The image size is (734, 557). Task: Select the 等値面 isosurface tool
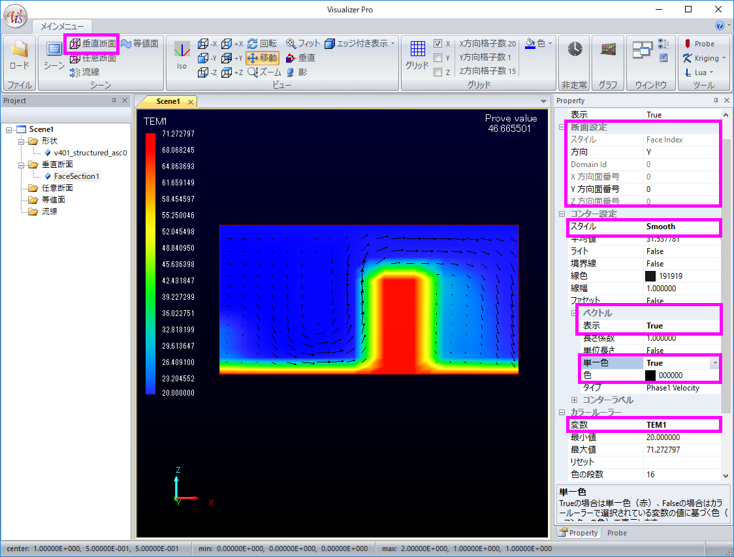139,44
